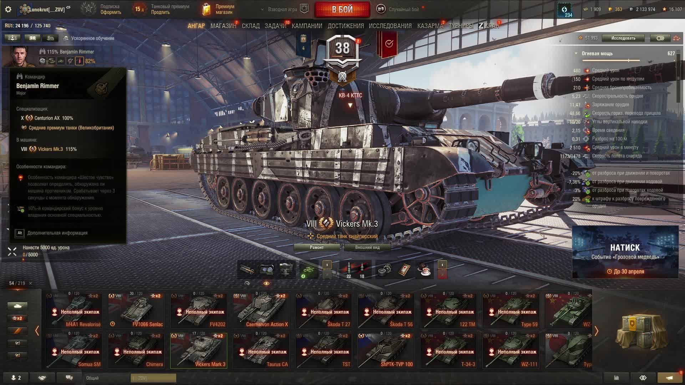The height and width of the screenshot is (385, 685).
Task: Select the FV1066 Senlac tank thumbnail
Action: [136, 310]
